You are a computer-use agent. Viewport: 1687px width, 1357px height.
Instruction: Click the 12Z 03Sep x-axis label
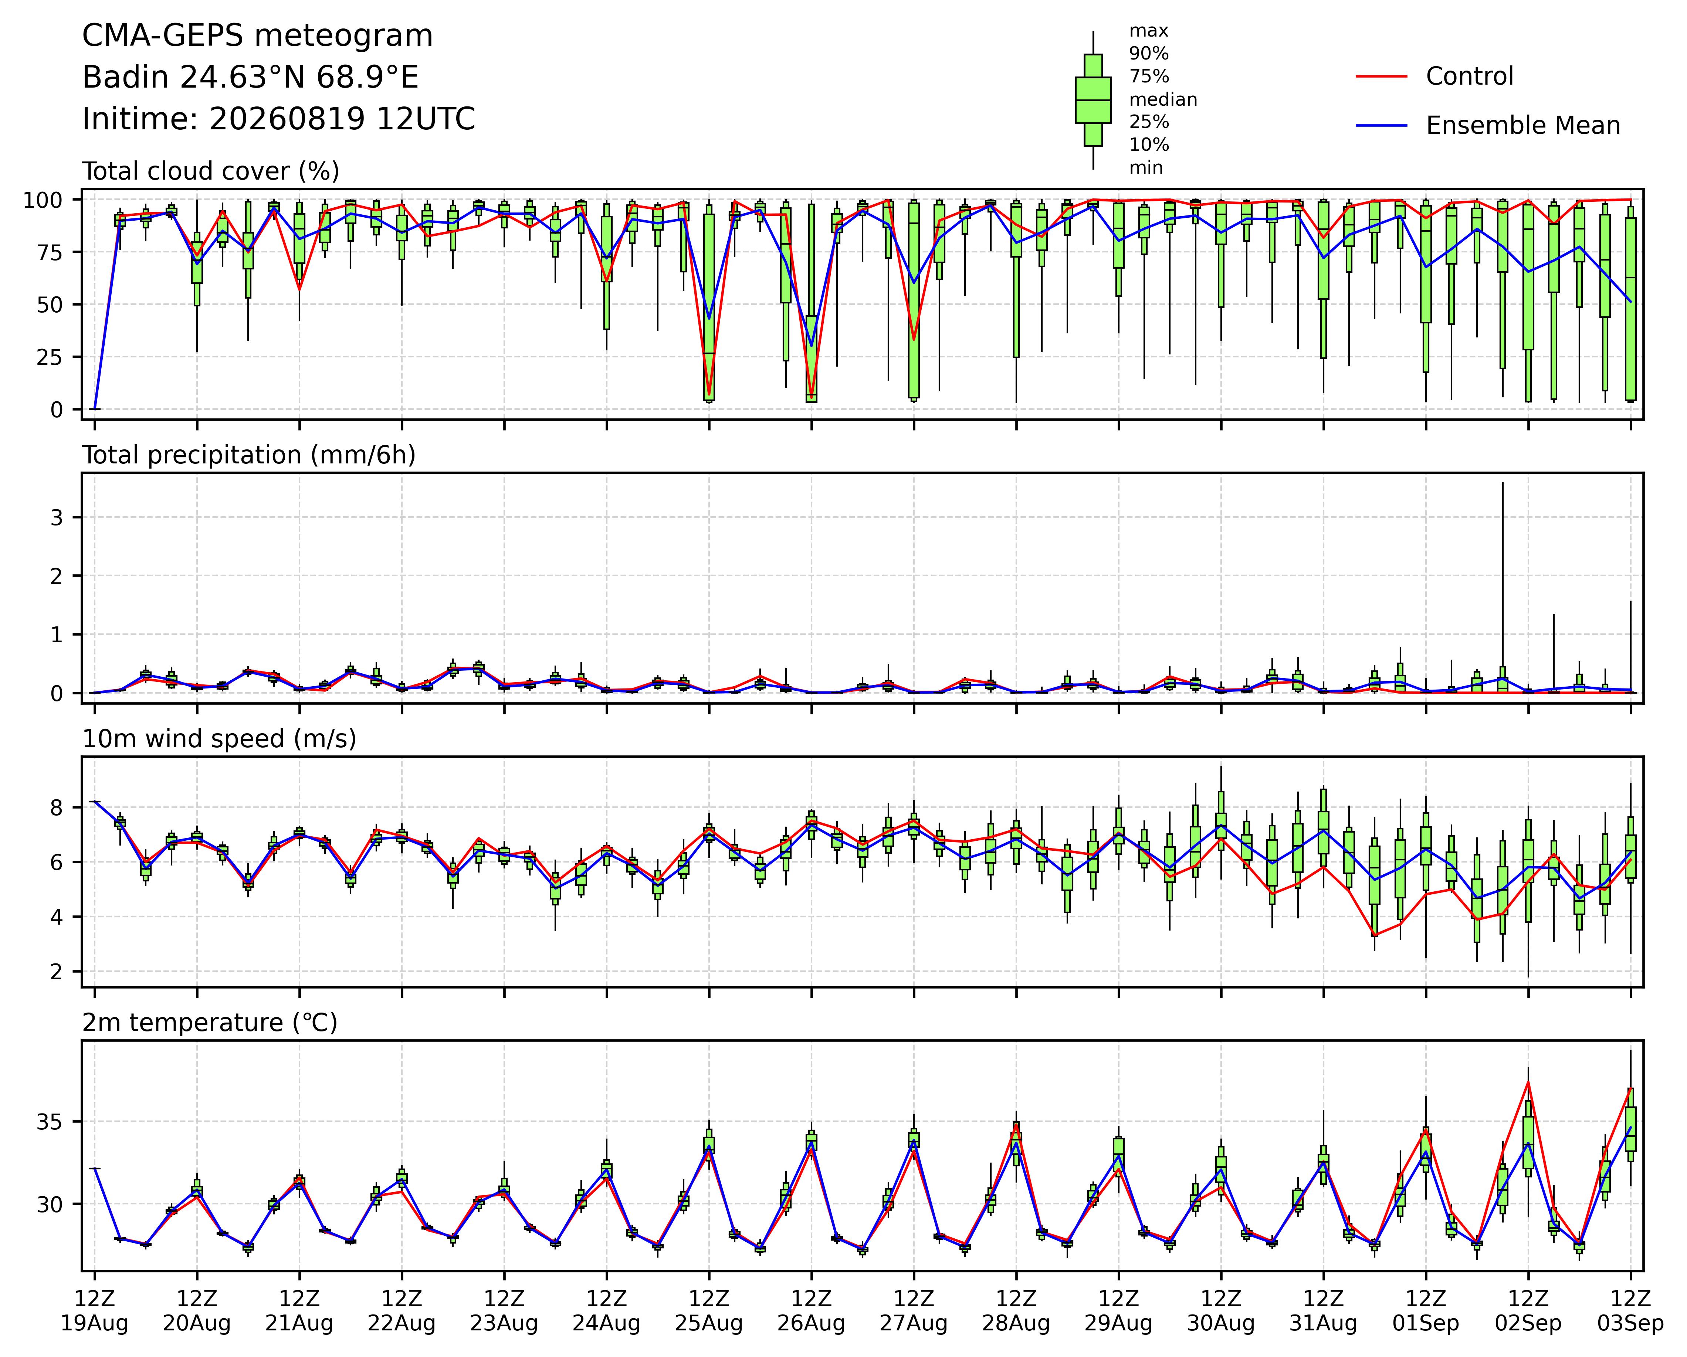[1631, 1312]
